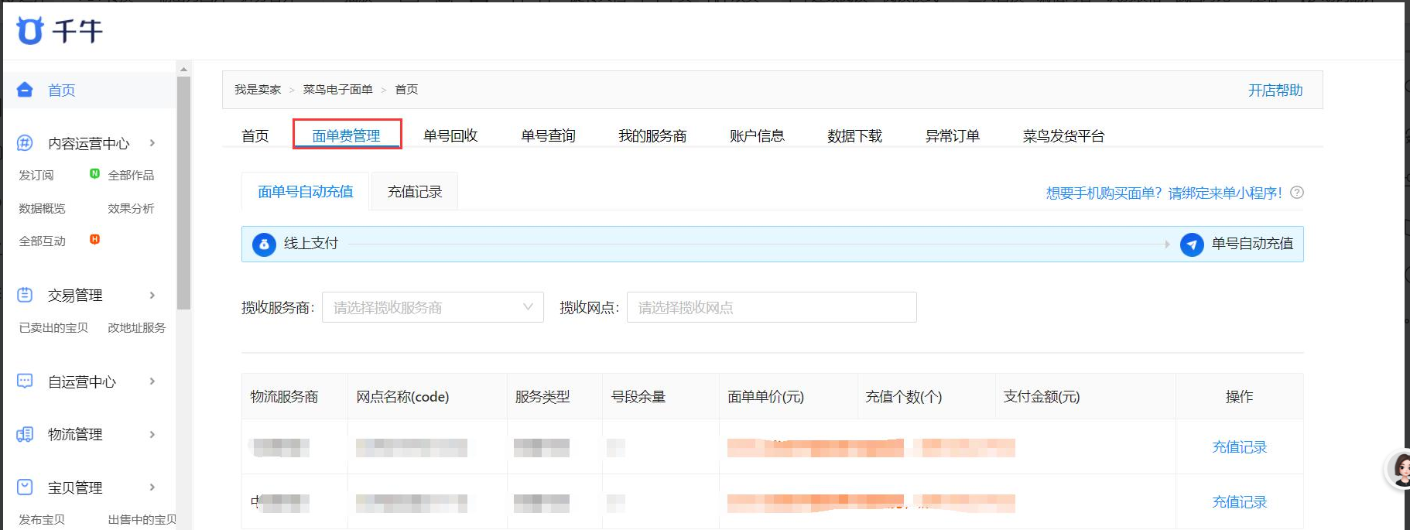The image size is (1410, 530).
Task: Switch to the 充值记录 tab
Action: click(x=415, y=192)
